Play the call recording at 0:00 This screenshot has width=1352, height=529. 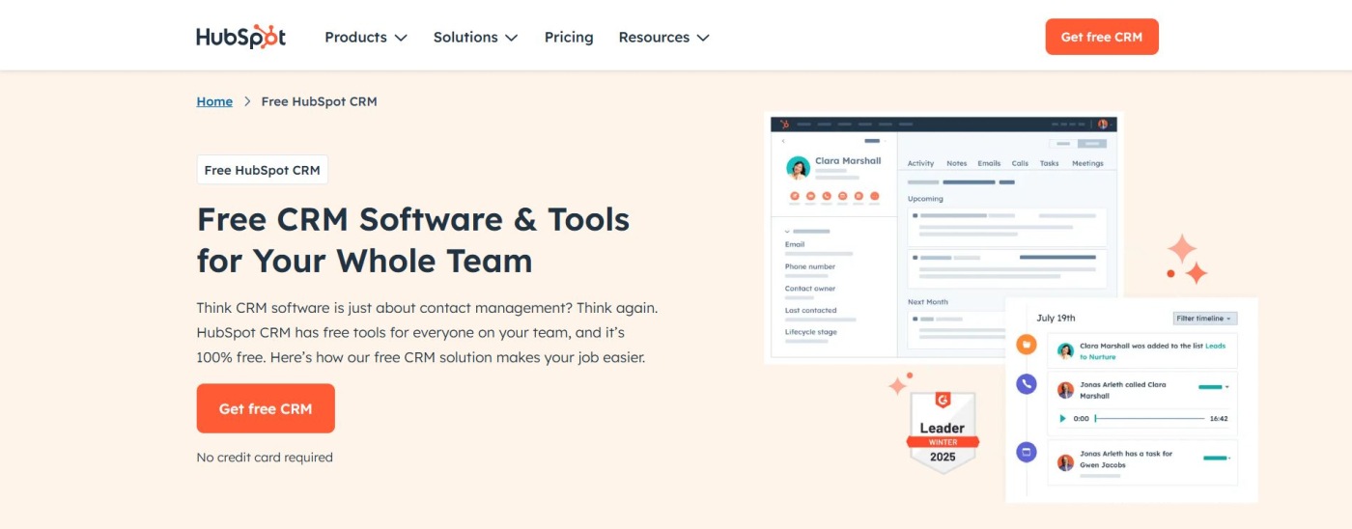1063,419
